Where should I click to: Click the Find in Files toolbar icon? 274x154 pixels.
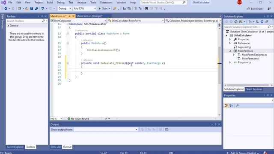115,9
